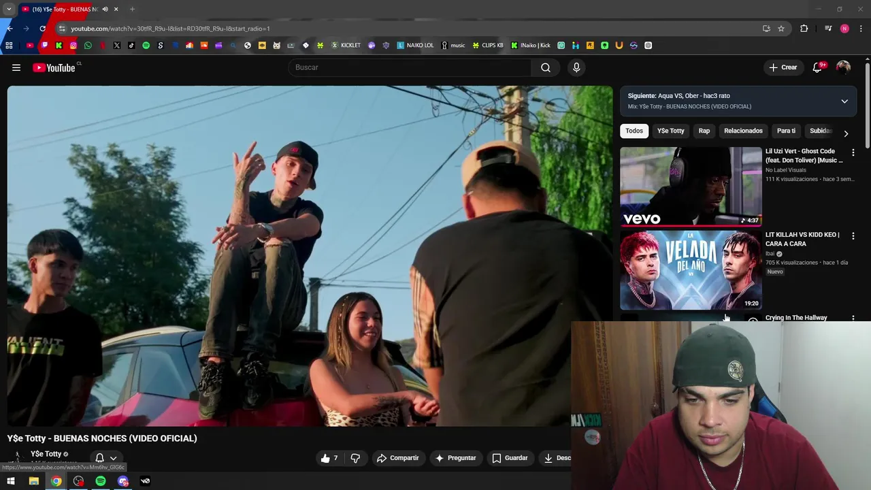
Task: Click the Ibai channel name
Action: tap(770, 254)
